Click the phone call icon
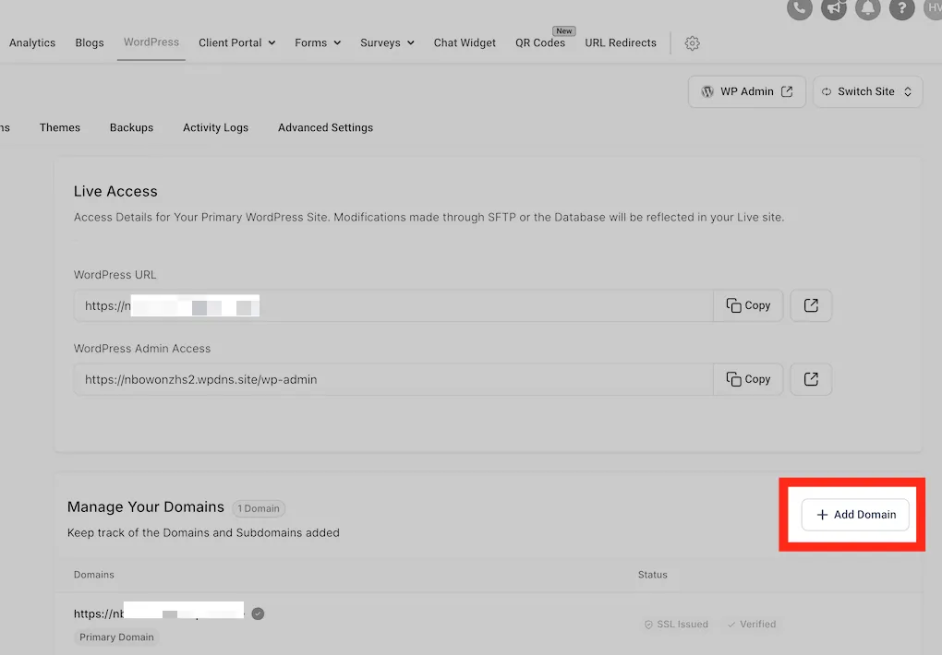Screen dimensions: 942x655 click(x=799, y=8)
